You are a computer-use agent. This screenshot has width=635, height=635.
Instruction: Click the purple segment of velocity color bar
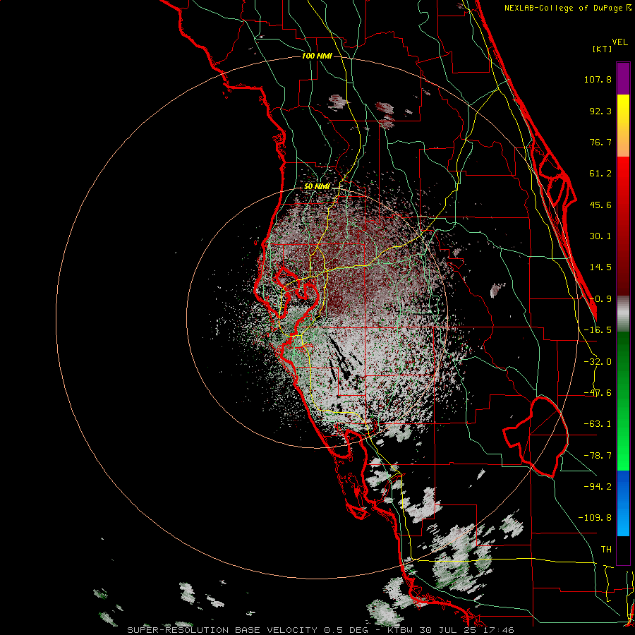click(623, 78)
